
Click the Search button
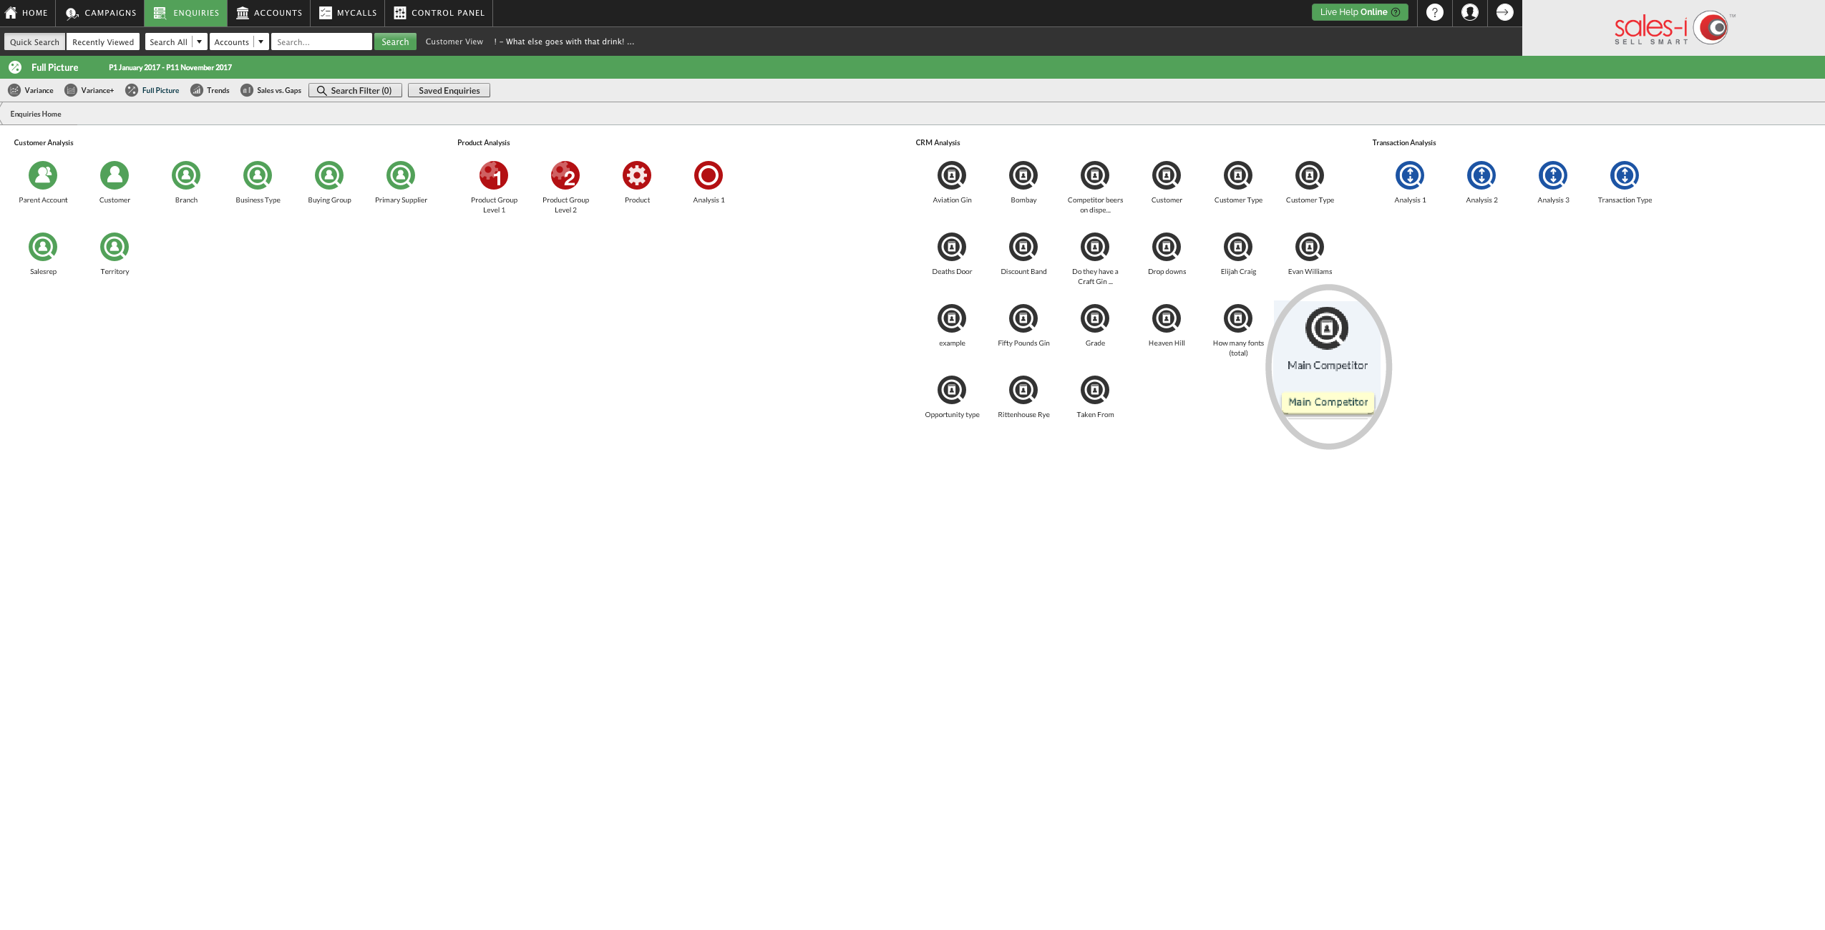tap(395, 41)
